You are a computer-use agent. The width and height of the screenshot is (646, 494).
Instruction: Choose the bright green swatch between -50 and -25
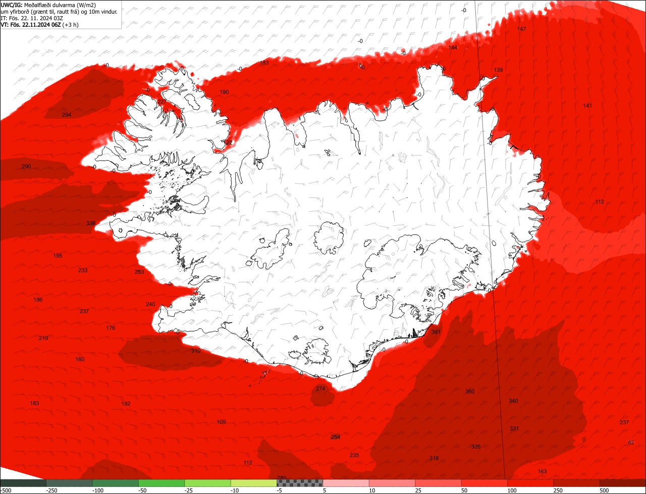pyautogui.click(x=161, y=483)
